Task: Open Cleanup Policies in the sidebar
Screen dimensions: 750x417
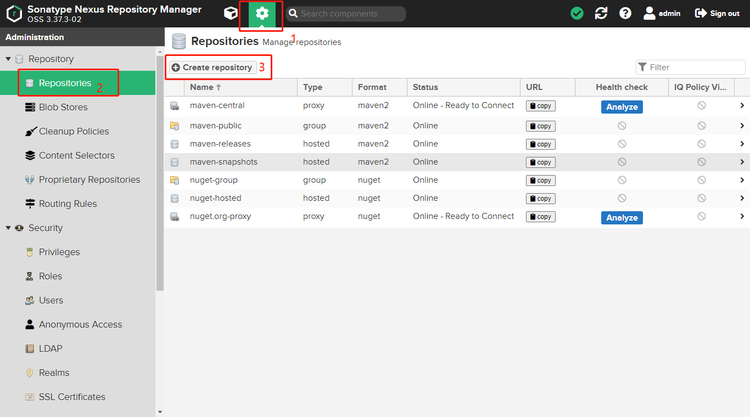Action: coord(78,131)
